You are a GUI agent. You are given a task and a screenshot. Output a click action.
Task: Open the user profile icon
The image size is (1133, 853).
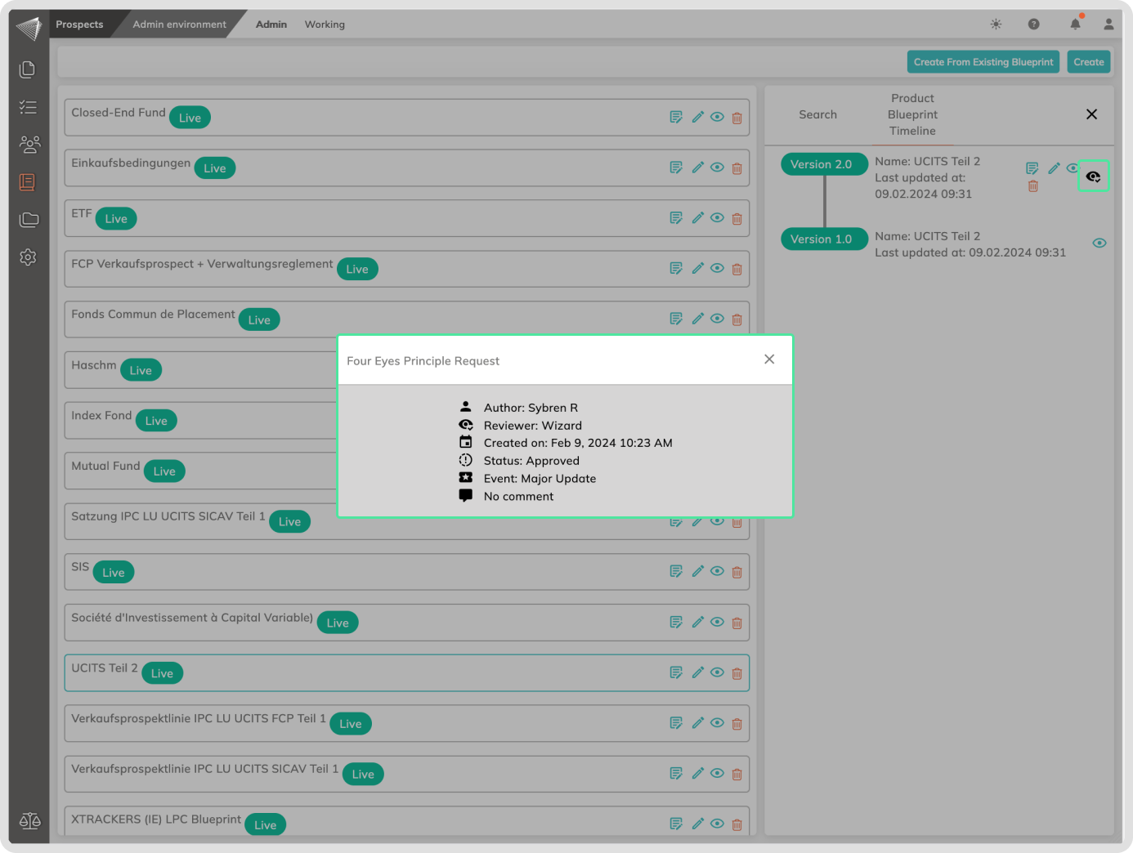click(x=1108, y=25)
